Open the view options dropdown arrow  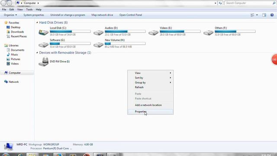pos(257,15)
